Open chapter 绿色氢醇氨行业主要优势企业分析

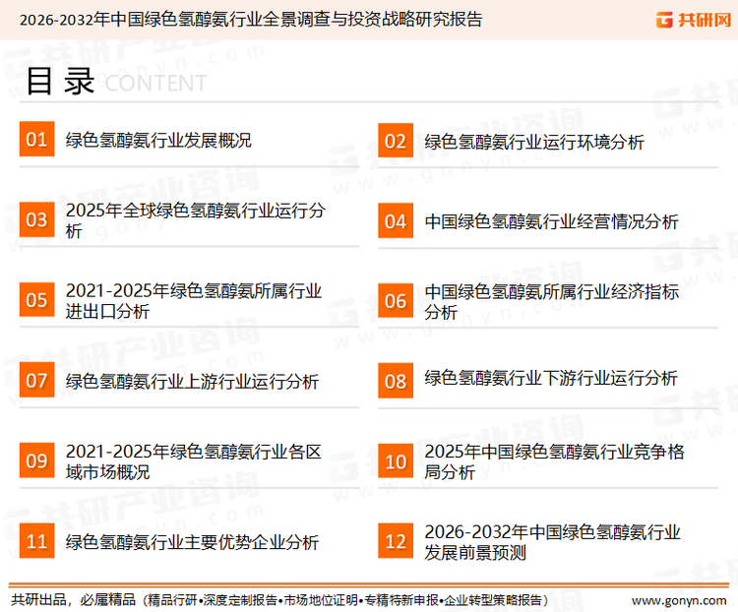[192, 542]
